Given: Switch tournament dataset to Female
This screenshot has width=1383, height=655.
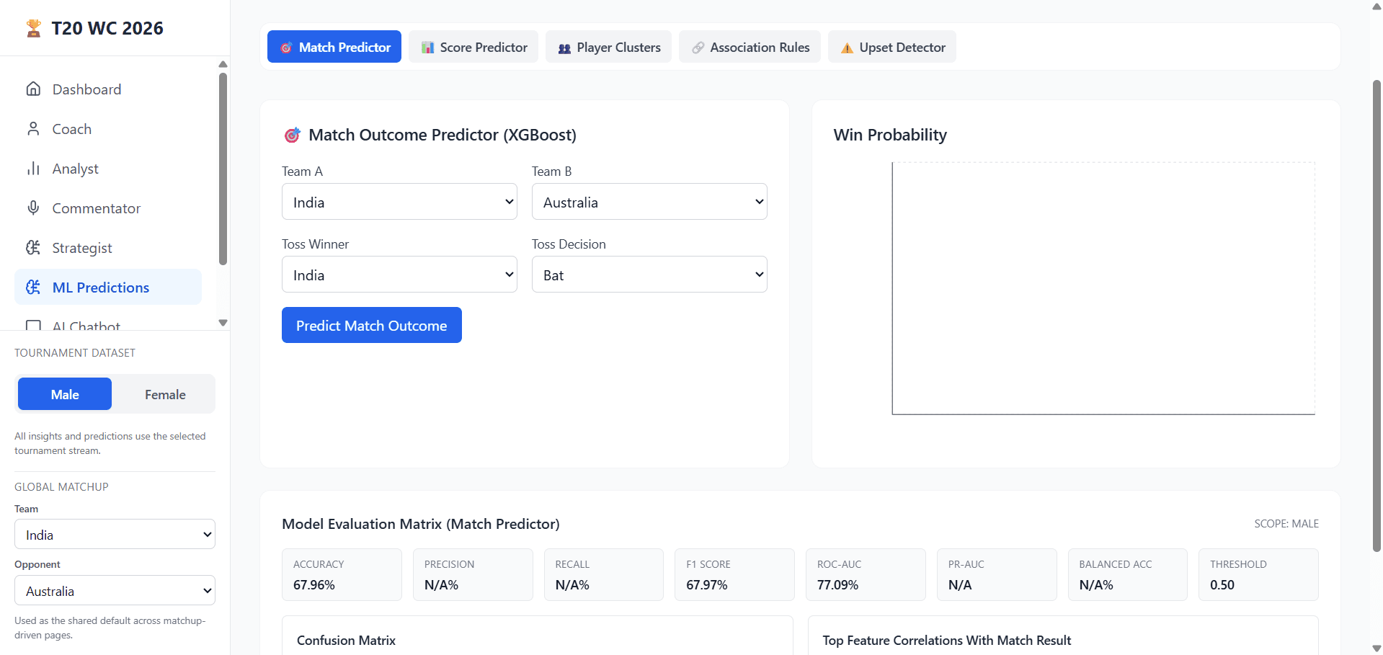Looking at the screenshot, I should click(165, 394).
